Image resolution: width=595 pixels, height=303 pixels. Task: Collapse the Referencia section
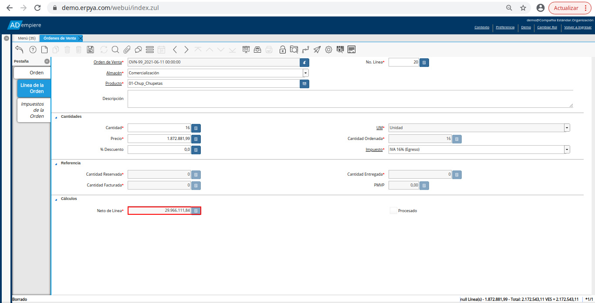coord(56,163)
